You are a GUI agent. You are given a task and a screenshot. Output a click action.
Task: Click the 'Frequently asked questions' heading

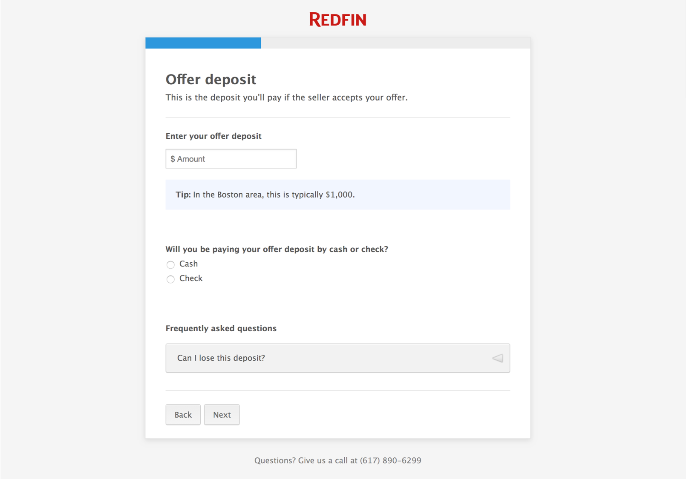click(x=221, y=328)
